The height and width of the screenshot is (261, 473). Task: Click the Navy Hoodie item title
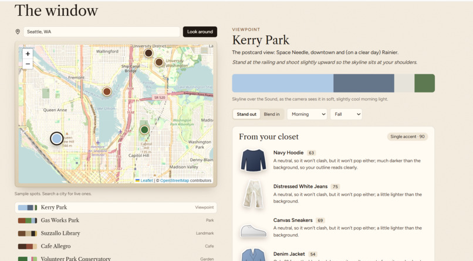click(288, 153)
